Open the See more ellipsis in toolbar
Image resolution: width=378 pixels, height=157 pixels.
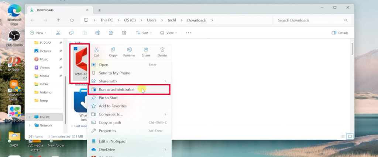(189, 33)
